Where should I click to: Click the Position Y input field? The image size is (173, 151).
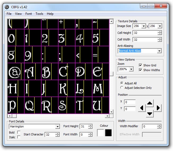(130, 109)
